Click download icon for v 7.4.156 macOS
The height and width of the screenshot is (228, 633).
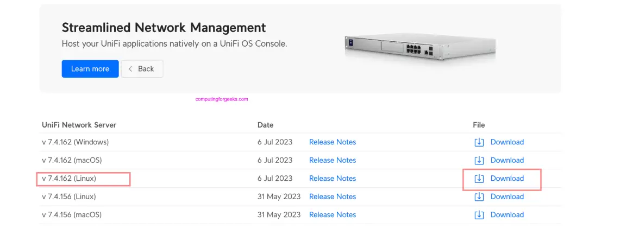(x=479, y=214)
